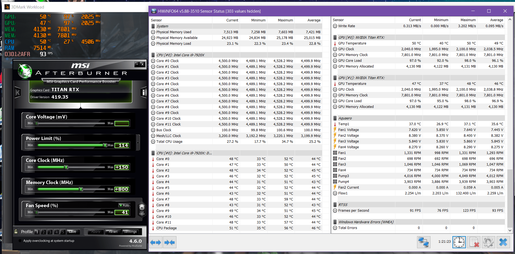Select Afterburner profile 1
Image resolution: width=515 pixels, height=254 pixels.
coord(37,232)
